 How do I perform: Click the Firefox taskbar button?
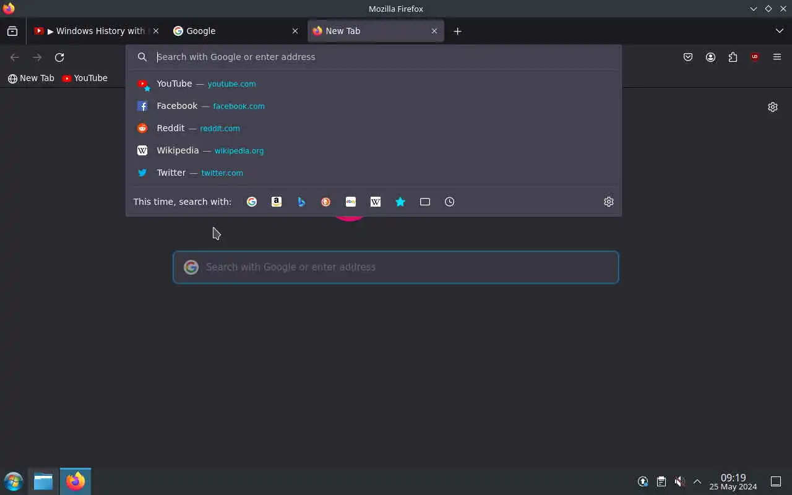[x=75, y=481]
